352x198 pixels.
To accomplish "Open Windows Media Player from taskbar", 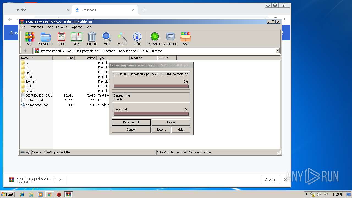I will click(40, 194).
